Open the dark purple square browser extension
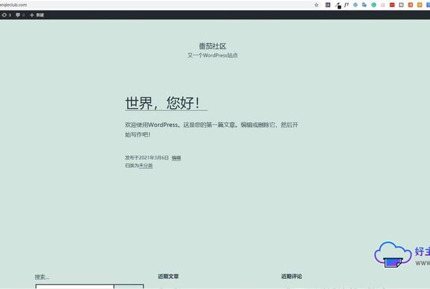Screen dimensions: 430x289 point(327,5)
